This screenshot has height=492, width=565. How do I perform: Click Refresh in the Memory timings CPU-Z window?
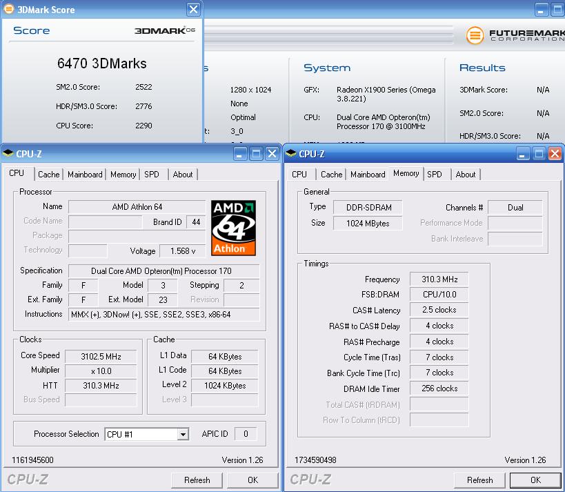click(x=479, y=480)
